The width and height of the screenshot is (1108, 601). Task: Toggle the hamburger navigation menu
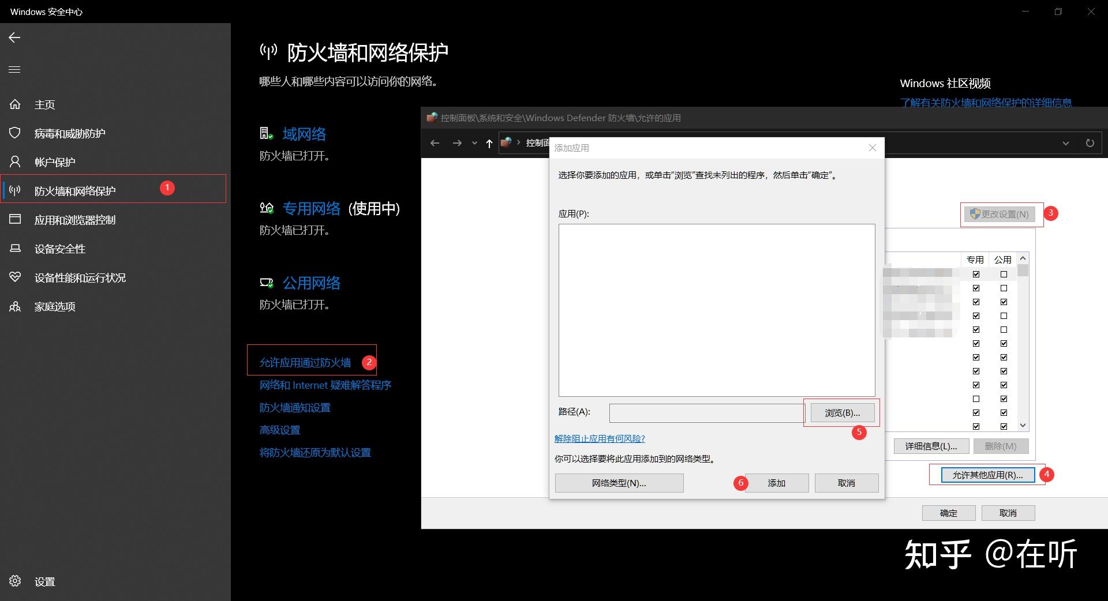point(14,69)
